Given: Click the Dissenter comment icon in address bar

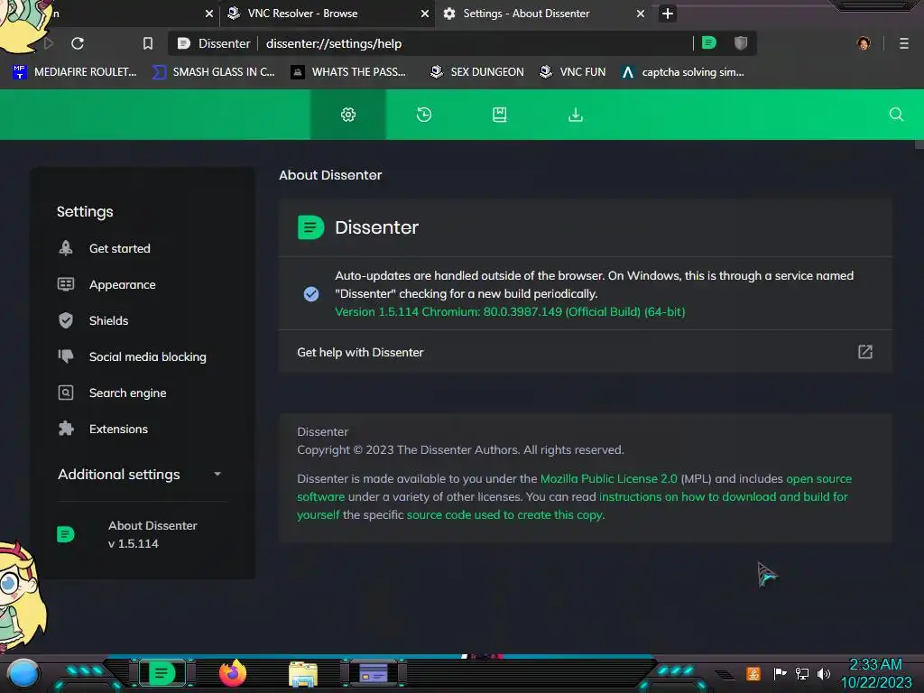Looking at the screenshot, I should click(709, 43).
